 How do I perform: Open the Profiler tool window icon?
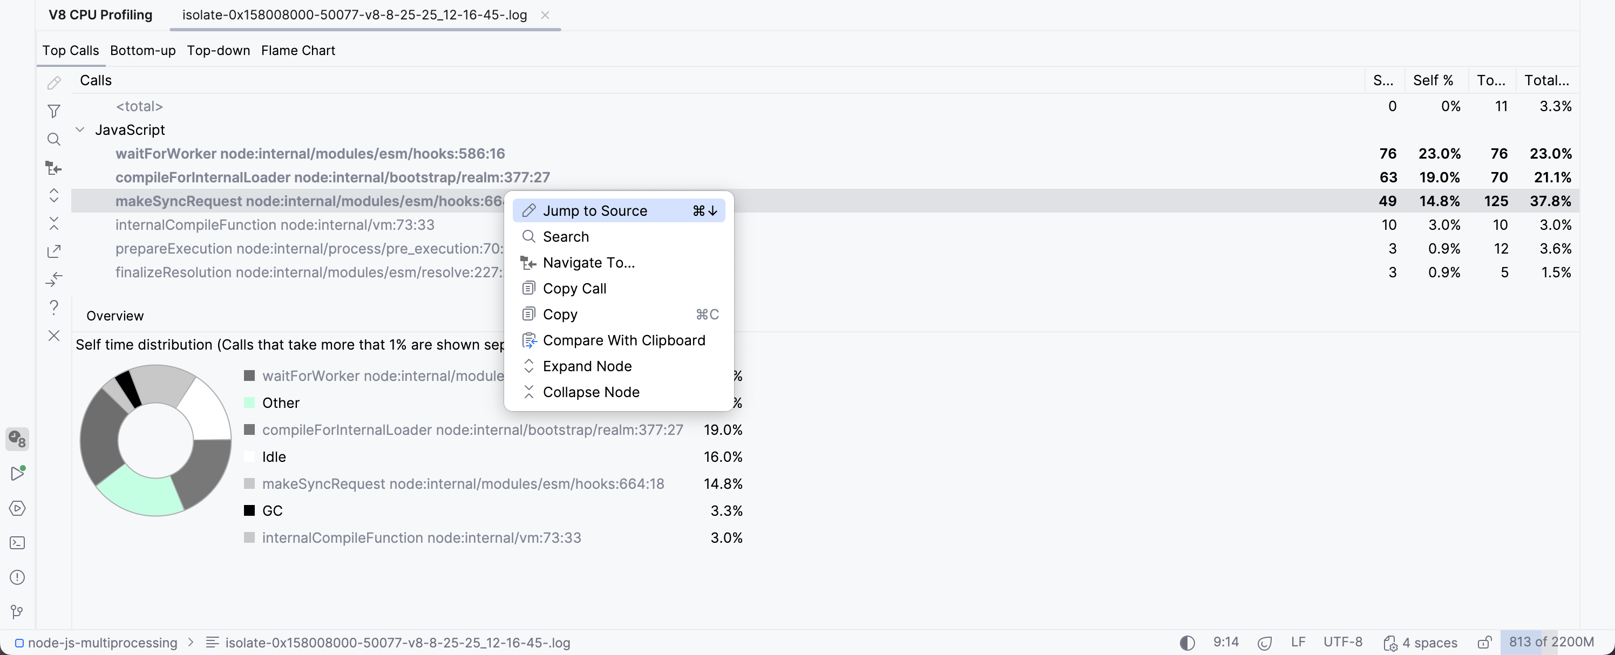tap(17, 439)
